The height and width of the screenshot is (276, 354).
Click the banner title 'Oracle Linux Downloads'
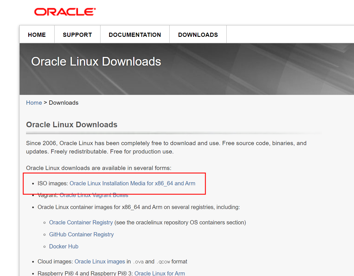96,61
